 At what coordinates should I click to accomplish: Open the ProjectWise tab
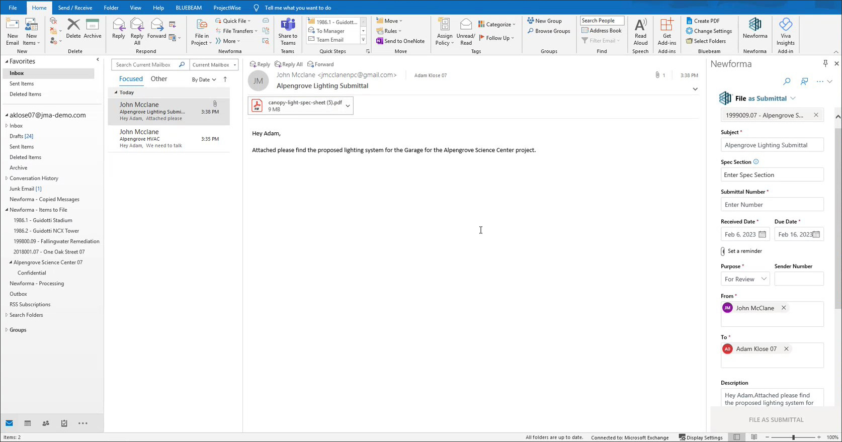227,8
